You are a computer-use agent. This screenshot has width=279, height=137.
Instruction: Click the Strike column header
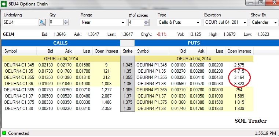tap(128, 51)
